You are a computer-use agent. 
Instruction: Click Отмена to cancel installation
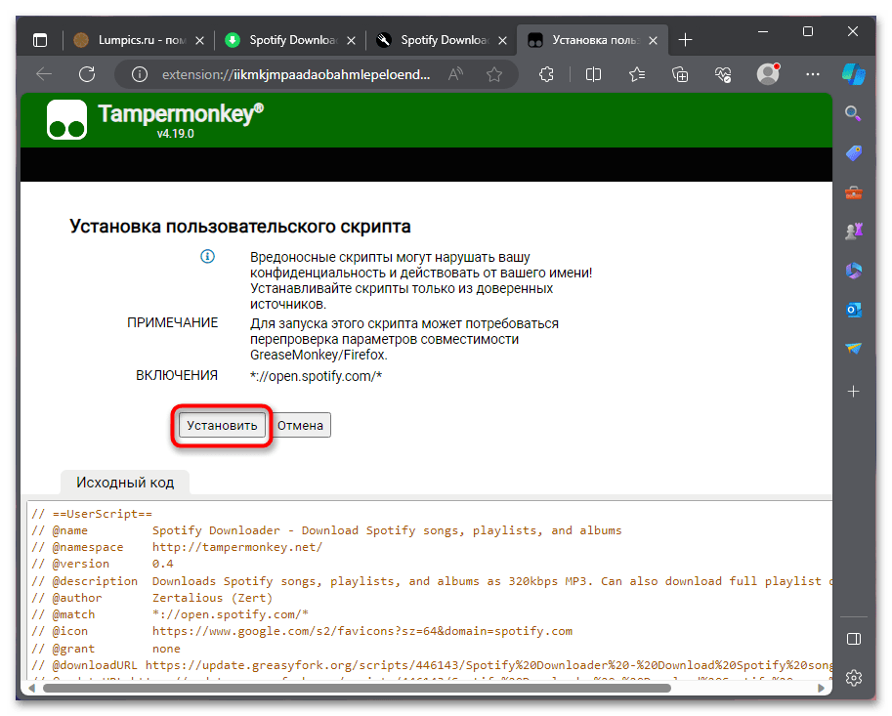pyautogui.click(x=300, y=425)
